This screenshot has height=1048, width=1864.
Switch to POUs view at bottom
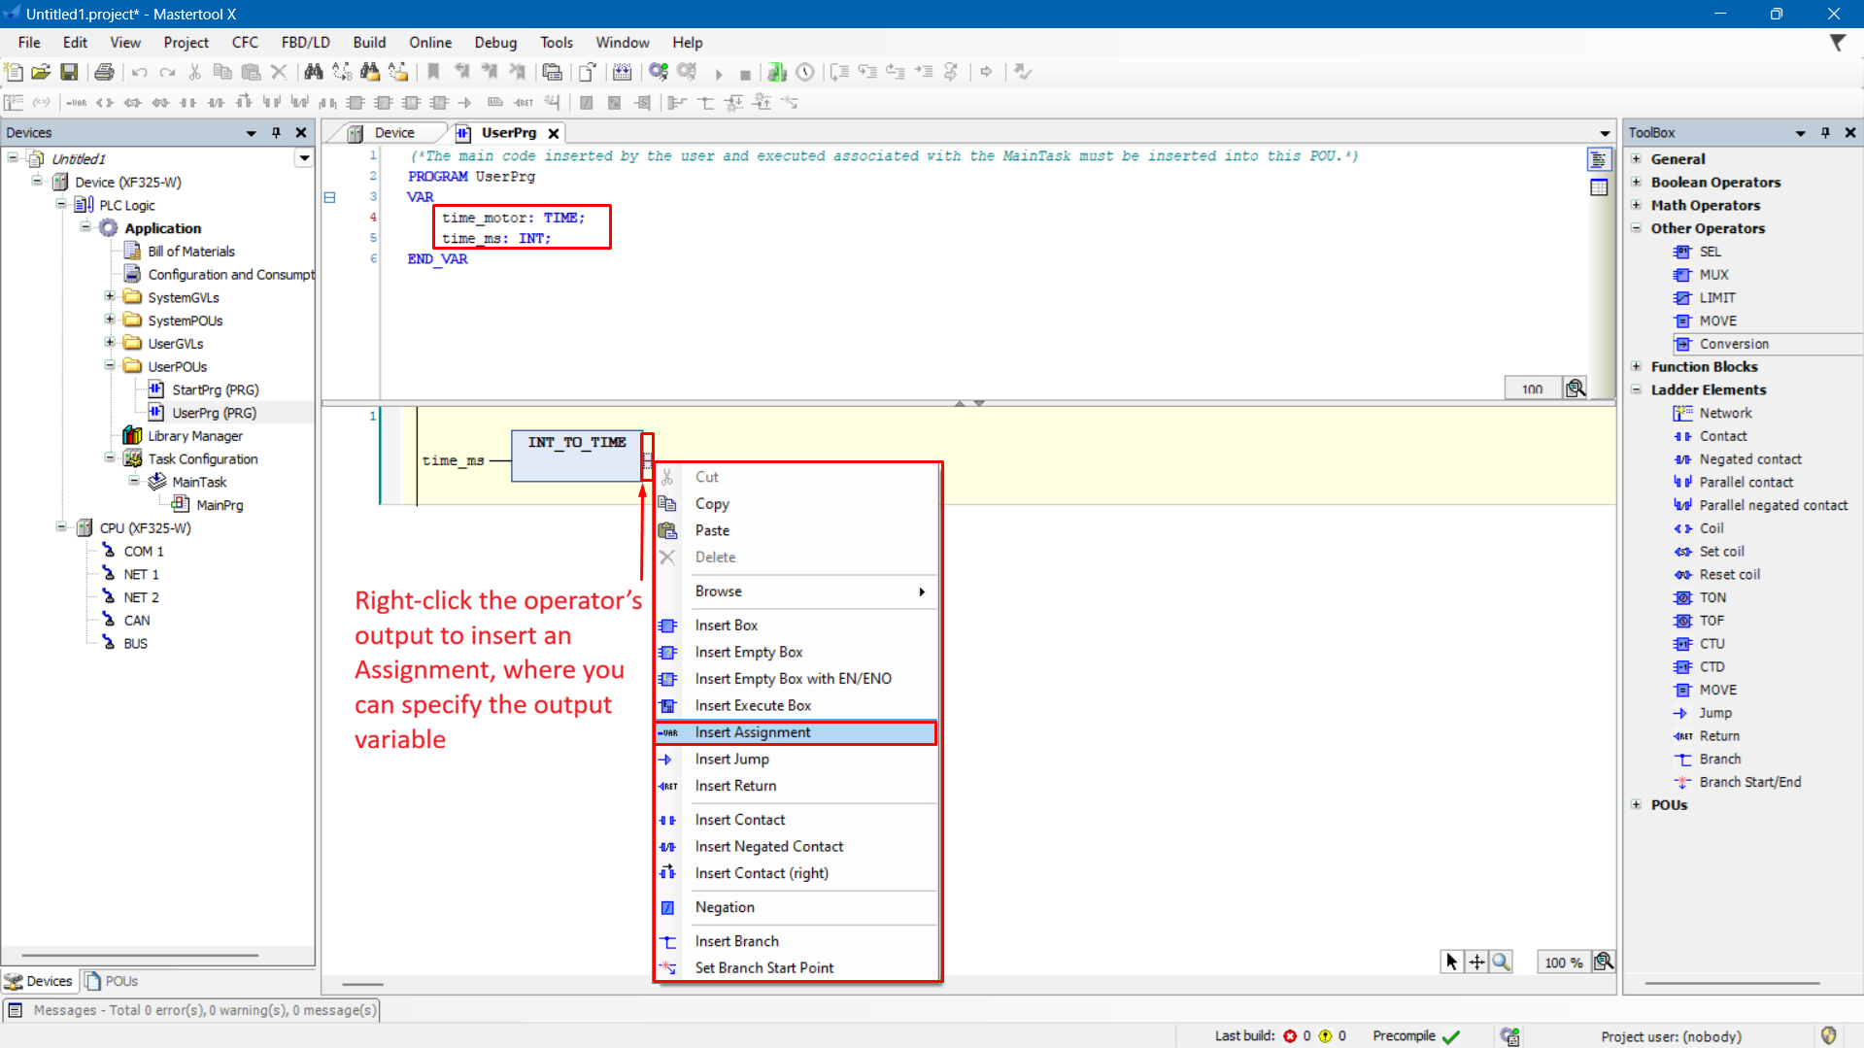coord(112,981)
